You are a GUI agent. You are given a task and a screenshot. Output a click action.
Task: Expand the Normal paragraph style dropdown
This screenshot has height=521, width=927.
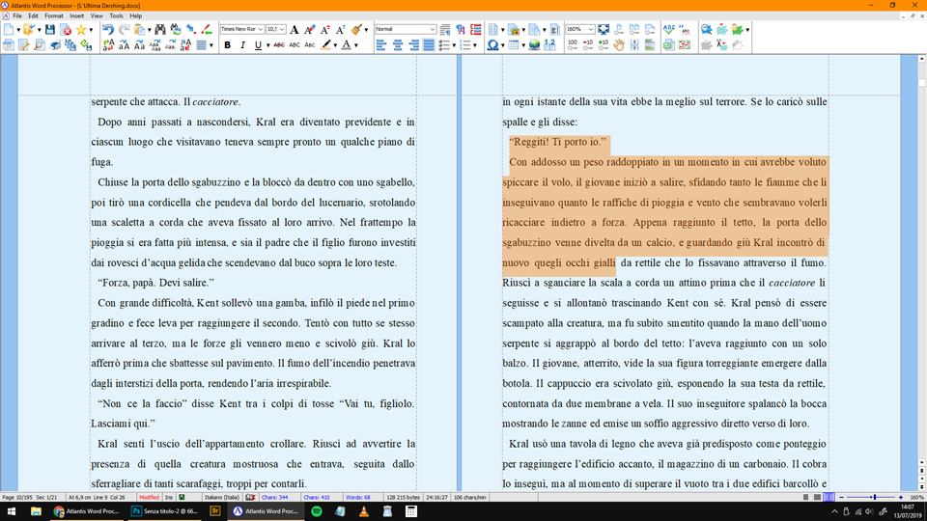click(x=406, y=30)
